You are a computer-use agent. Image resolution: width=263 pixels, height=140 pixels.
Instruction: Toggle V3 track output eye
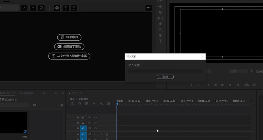click(95, 118)
